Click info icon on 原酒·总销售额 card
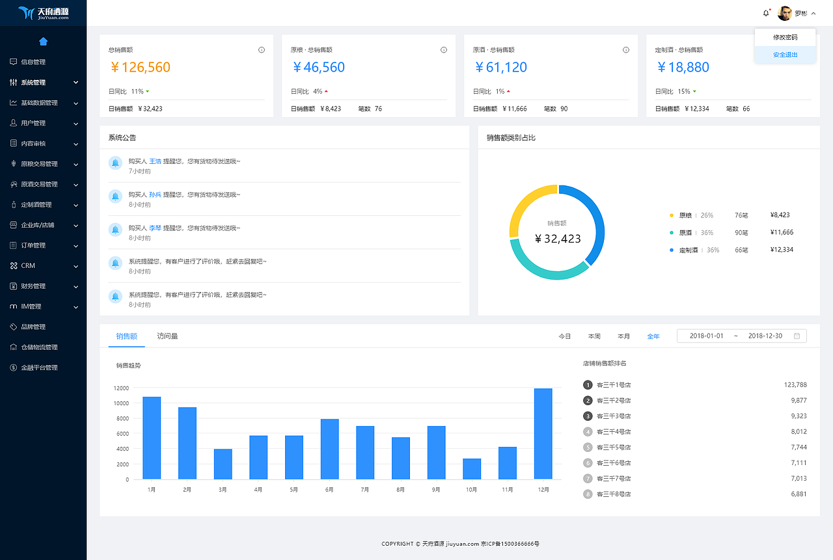 [626, 50]
